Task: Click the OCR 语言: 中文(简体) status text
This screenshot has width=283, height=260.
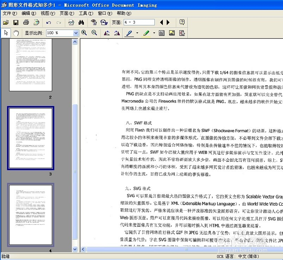Action: [238, 256]
